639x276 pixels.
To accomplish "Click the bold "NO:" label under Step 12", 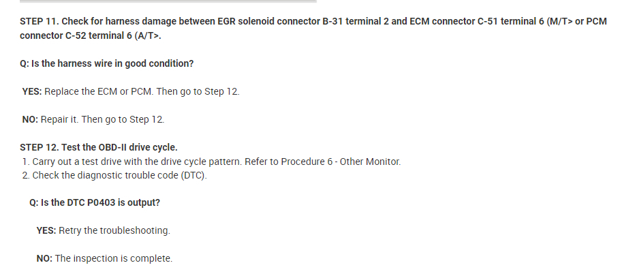I will tap(44, 258).
